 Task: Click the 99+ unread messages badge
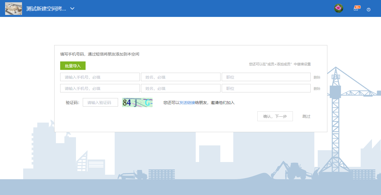pyautogui.click(x=358, y=7)
